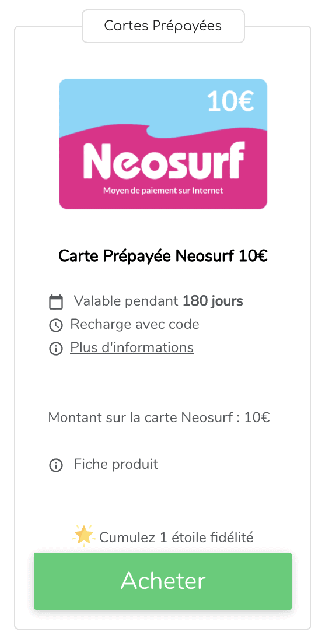Viewport: 322px width, 639px height.
Task: Click the info icon beside Fiche produit
Action: coord(56,465)
